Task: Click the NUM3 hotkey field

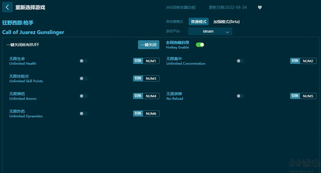Action: [151, 78]
